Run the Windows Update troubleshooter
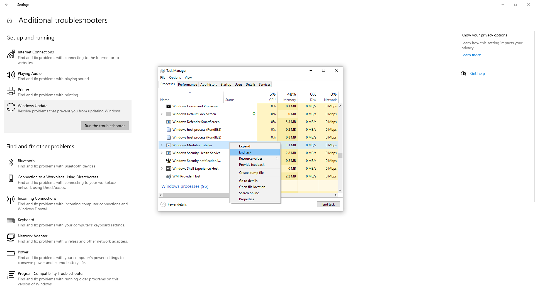This screenshot has height=289, width=535. tap(105, 126)
